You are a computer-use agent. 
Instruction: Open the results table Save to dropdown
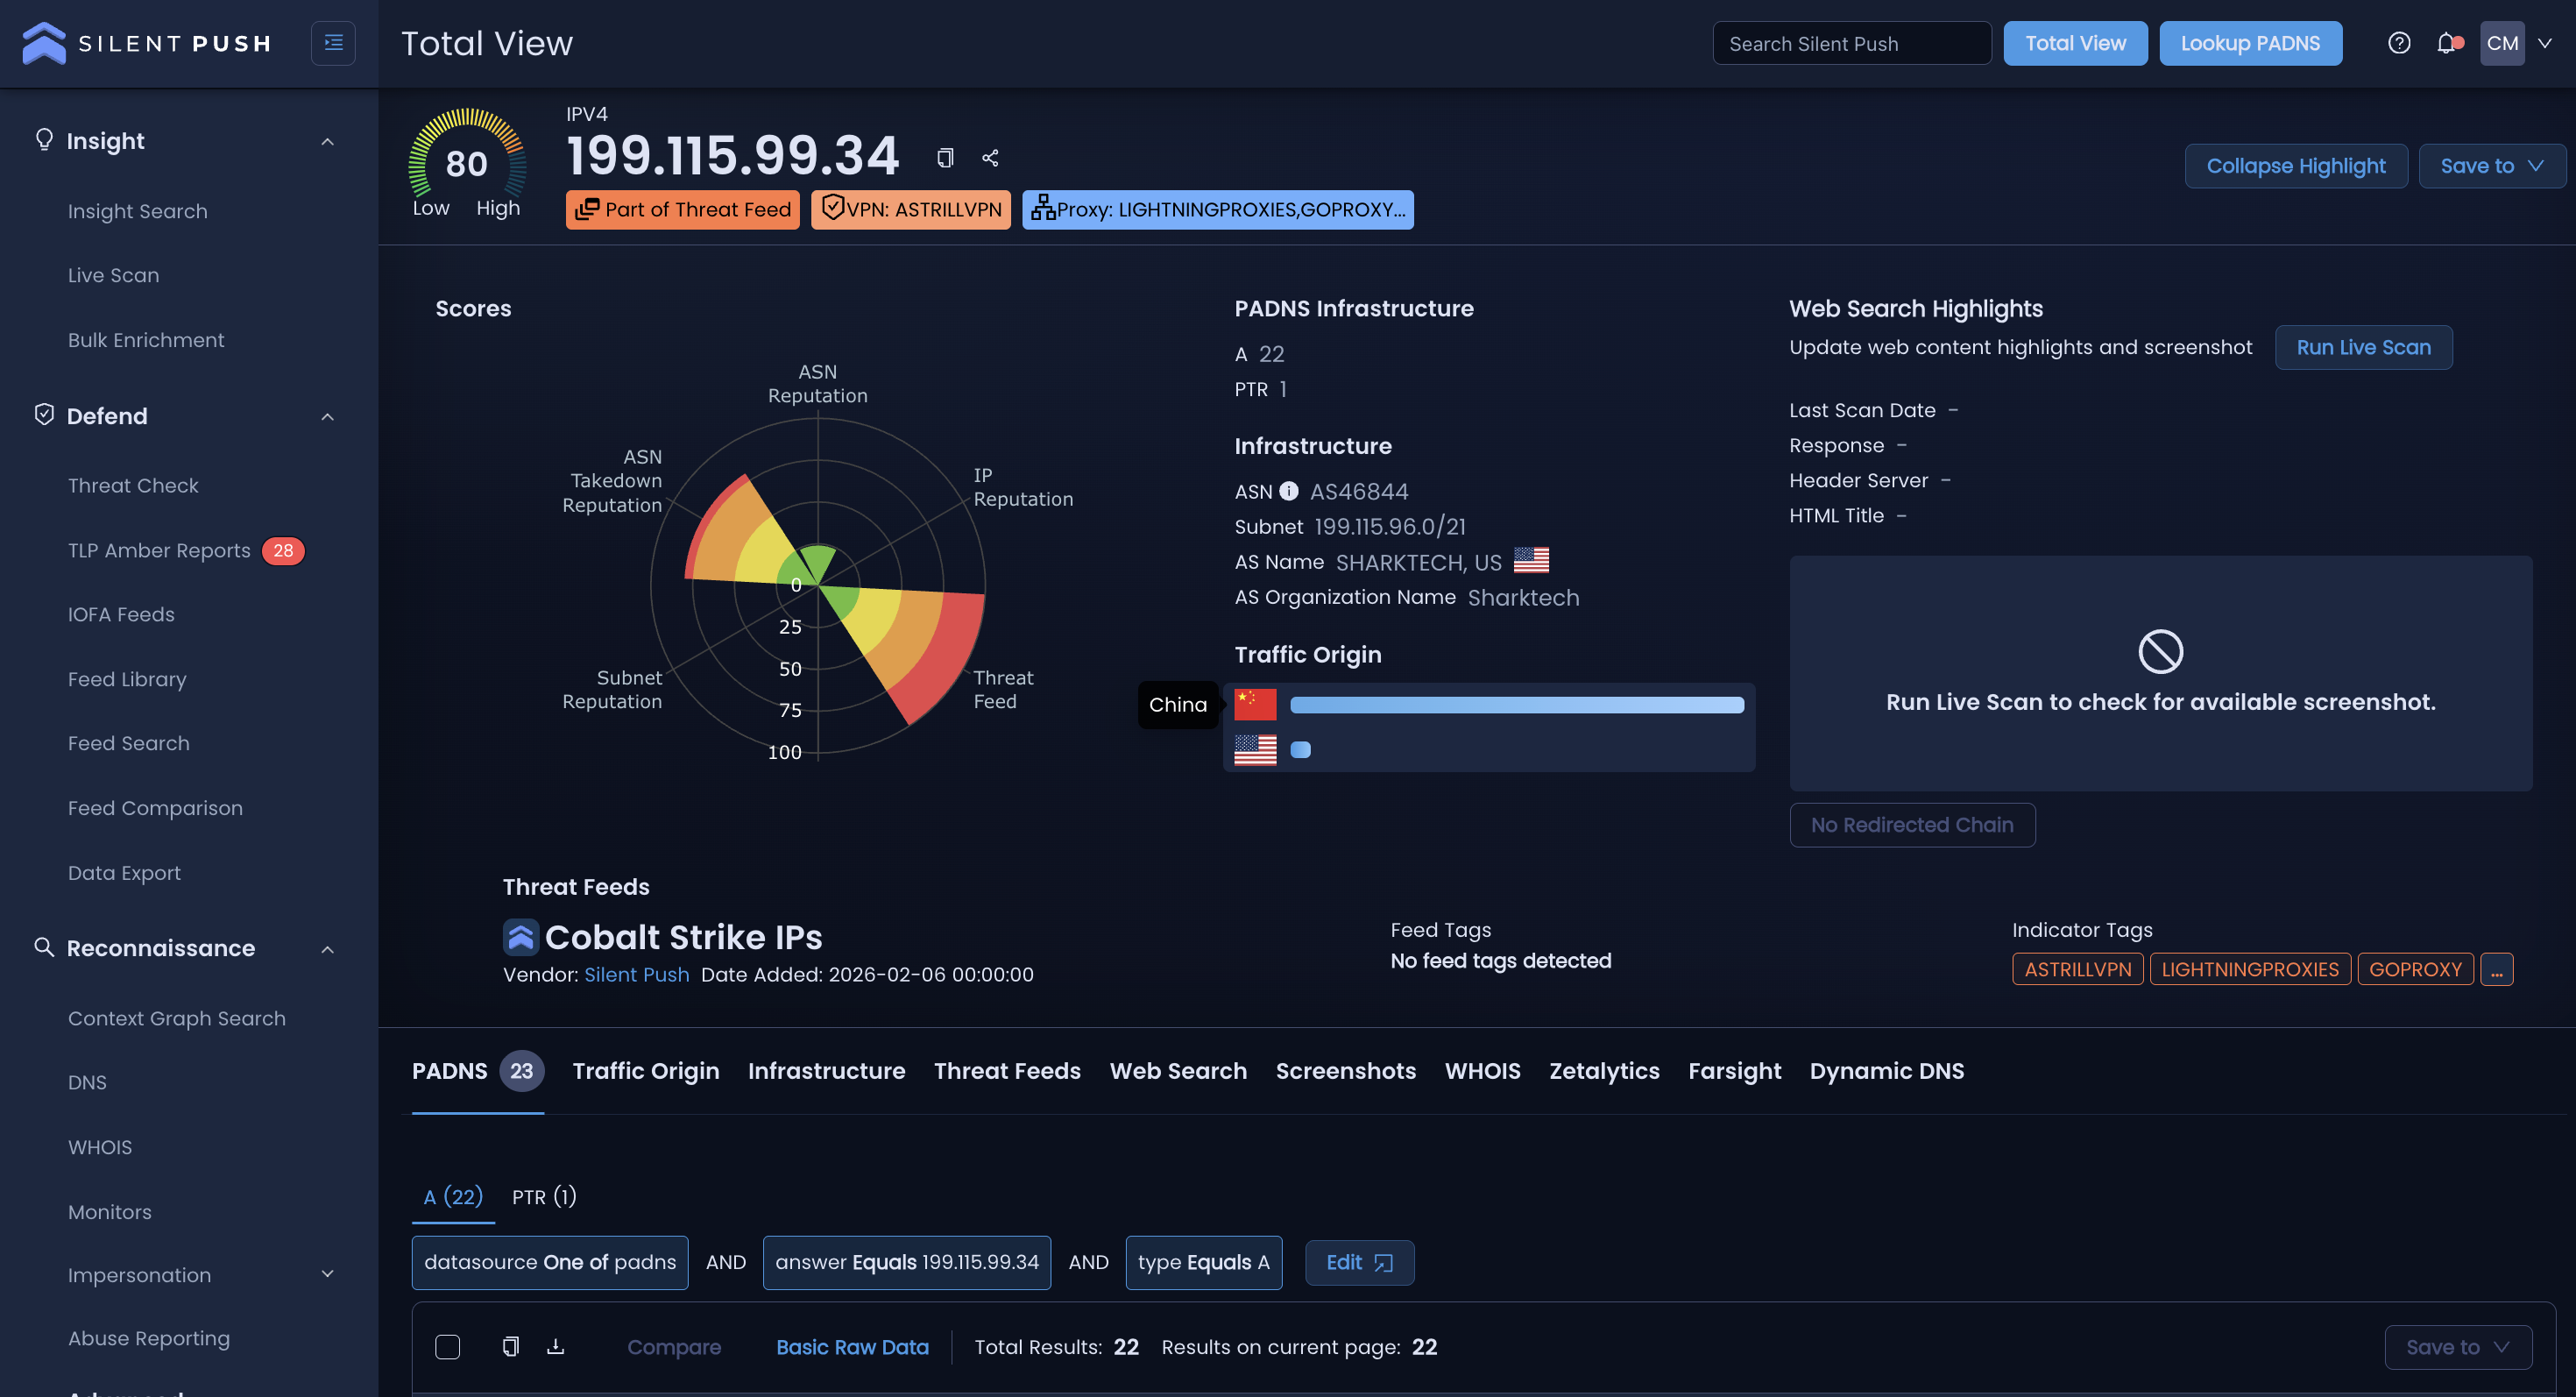[2458, 1347]
